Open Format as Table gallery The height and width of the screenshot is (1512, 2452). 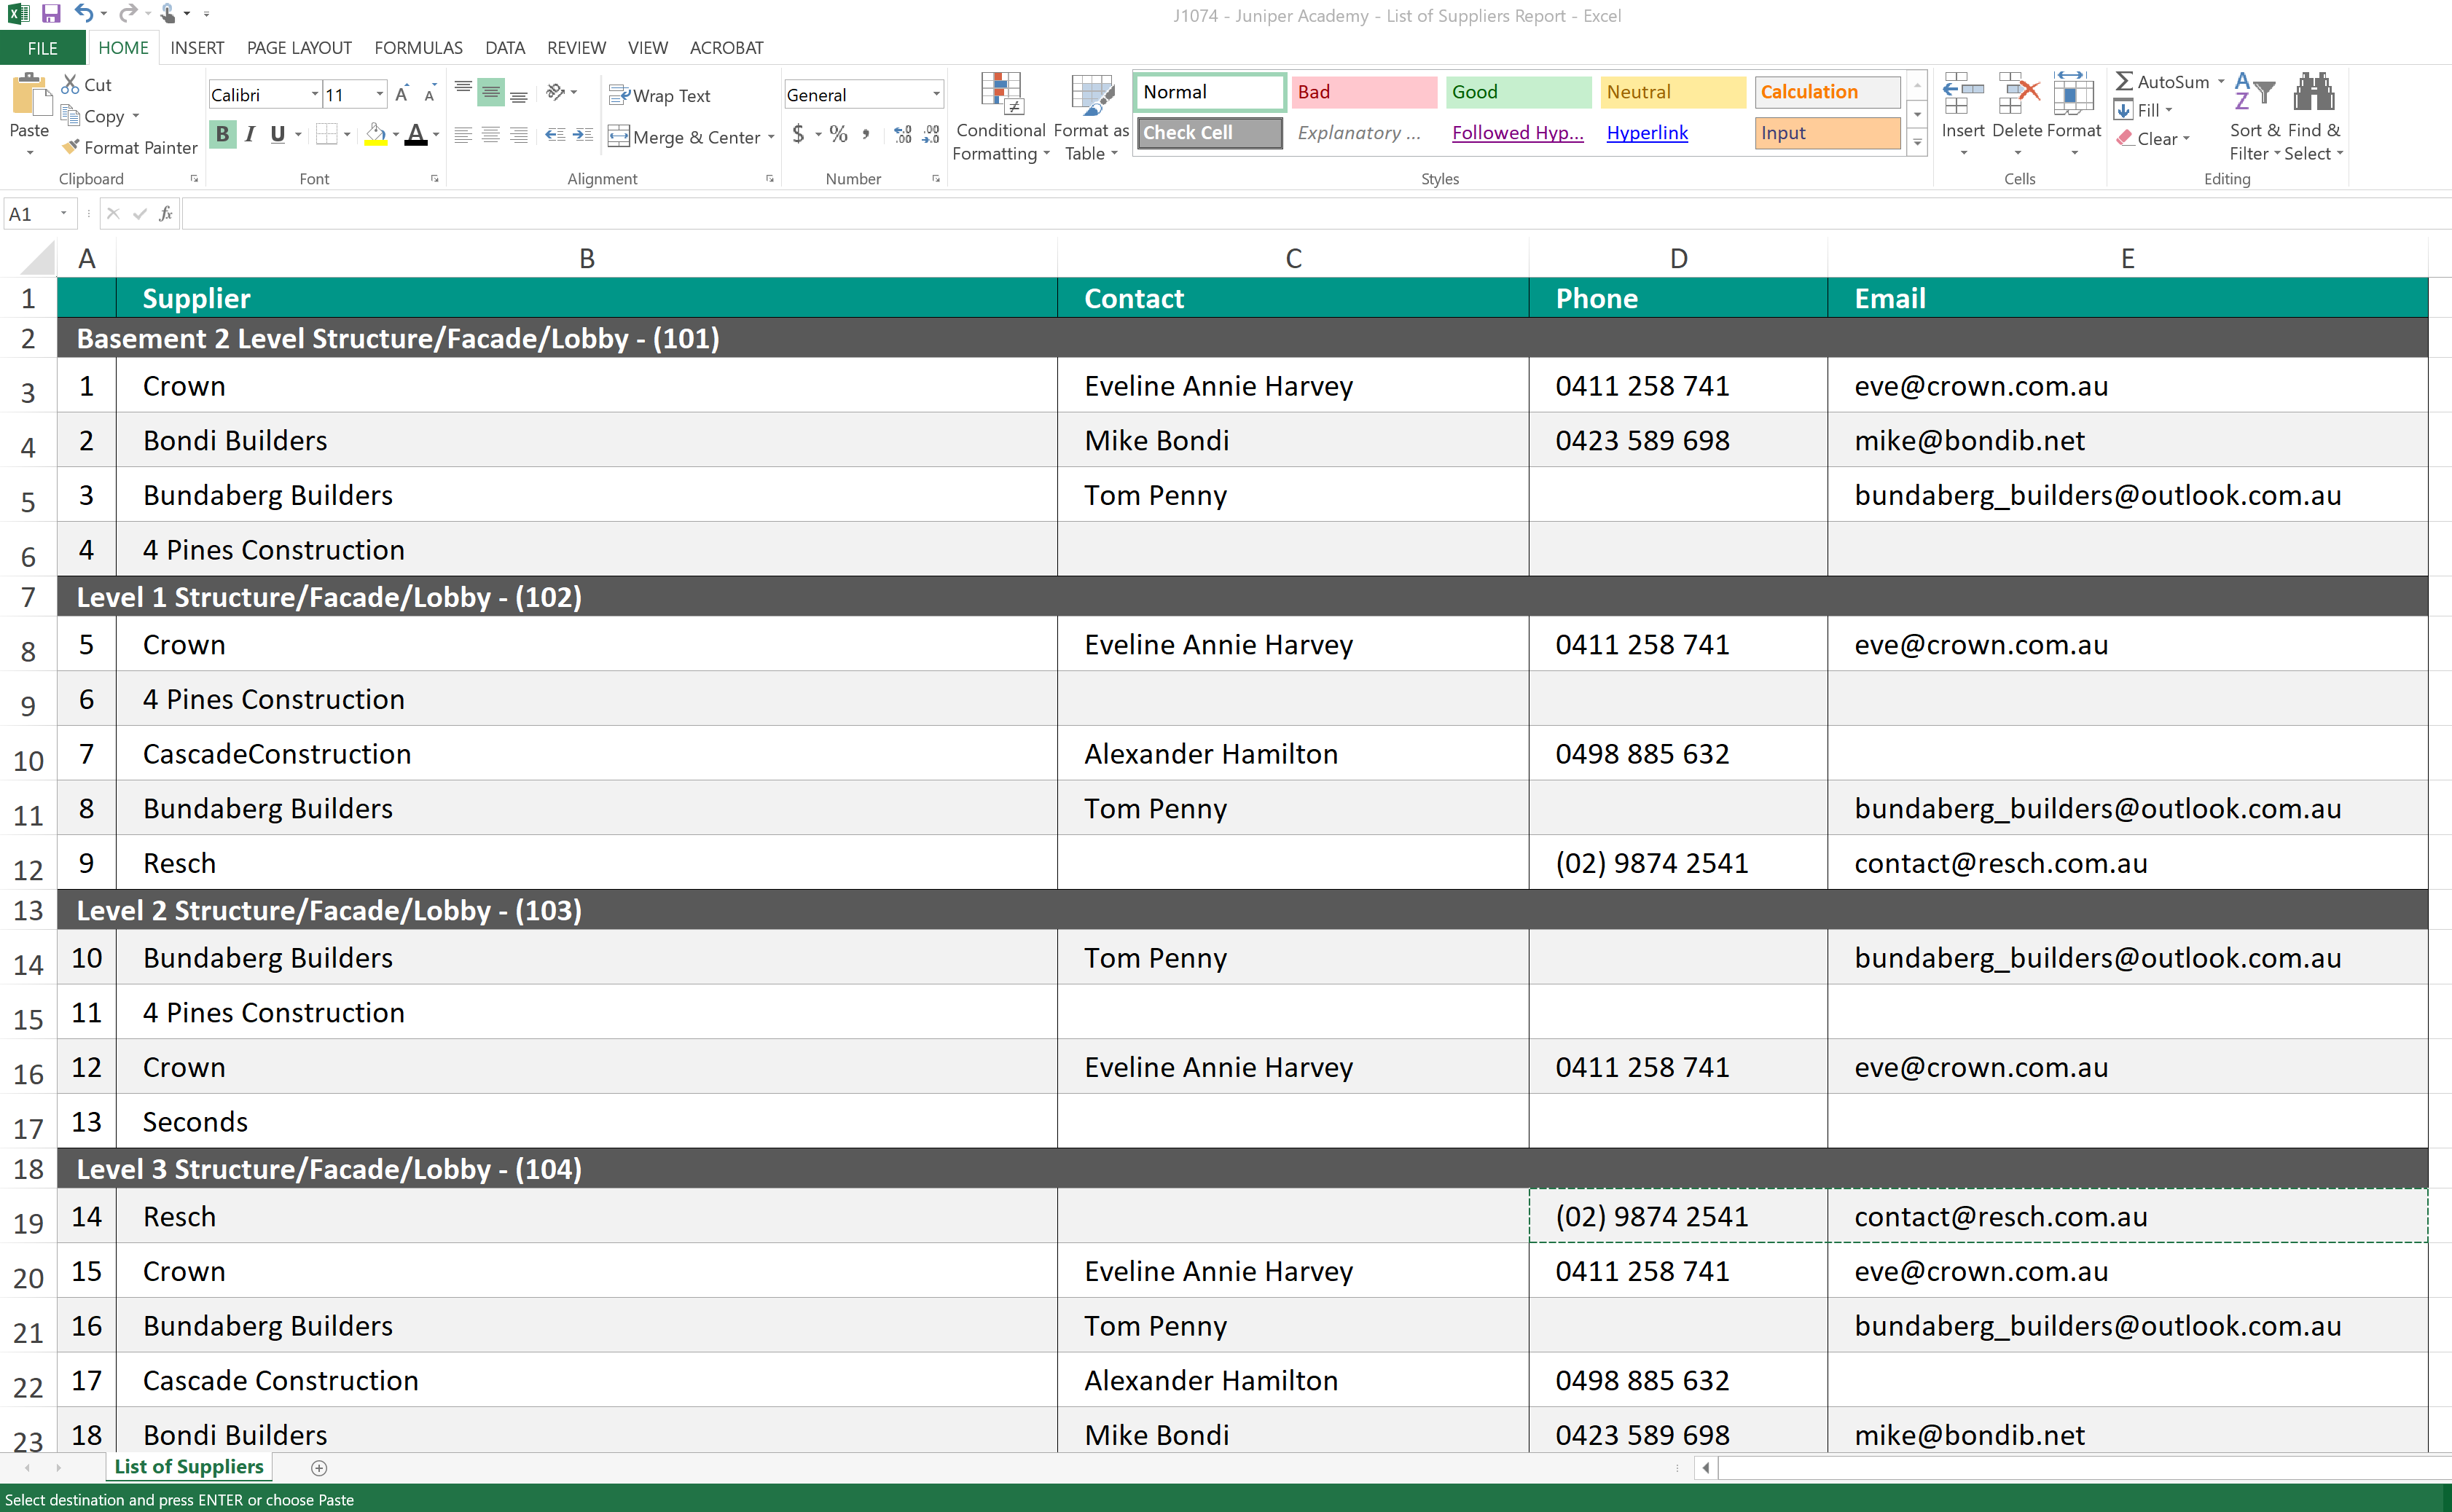(x=1091, y=117)
